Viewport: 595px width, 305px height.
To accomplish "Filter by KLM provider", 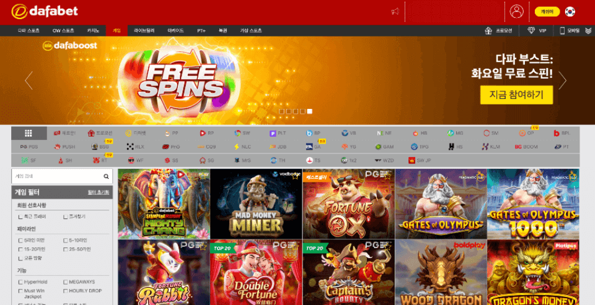I will (x=491, y=147).
